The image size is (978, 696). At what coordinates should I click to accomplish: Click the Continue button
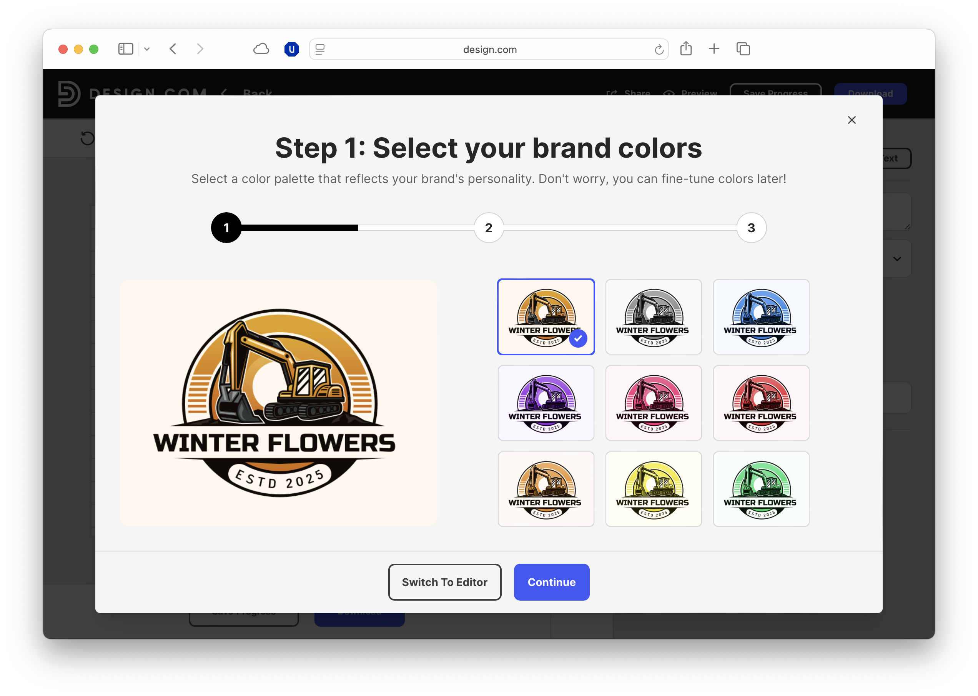[x=551, y=582]
